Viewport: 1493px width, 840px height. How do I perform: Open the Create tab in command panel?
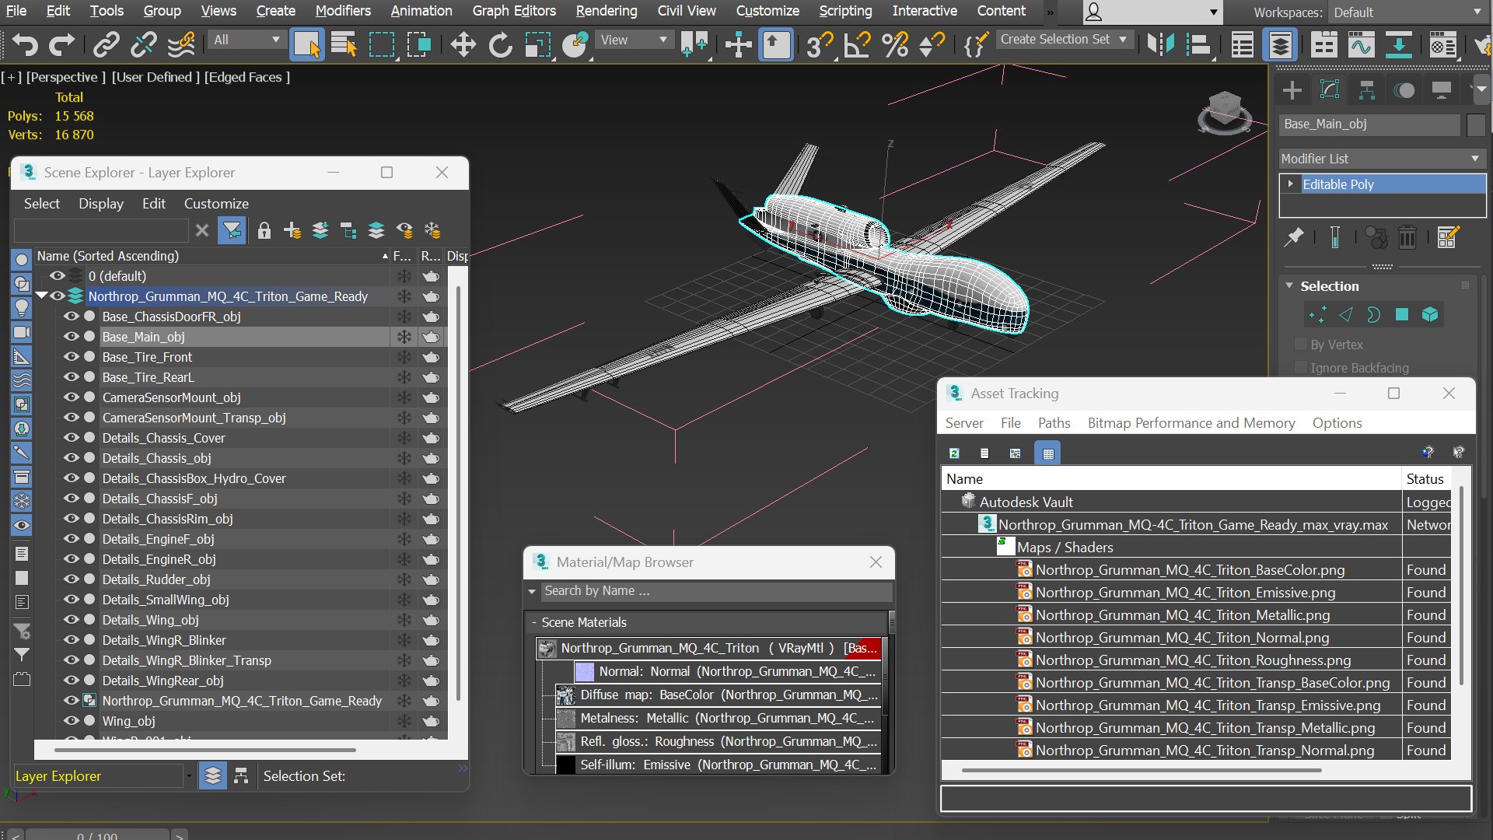(x=1292, y=90)
